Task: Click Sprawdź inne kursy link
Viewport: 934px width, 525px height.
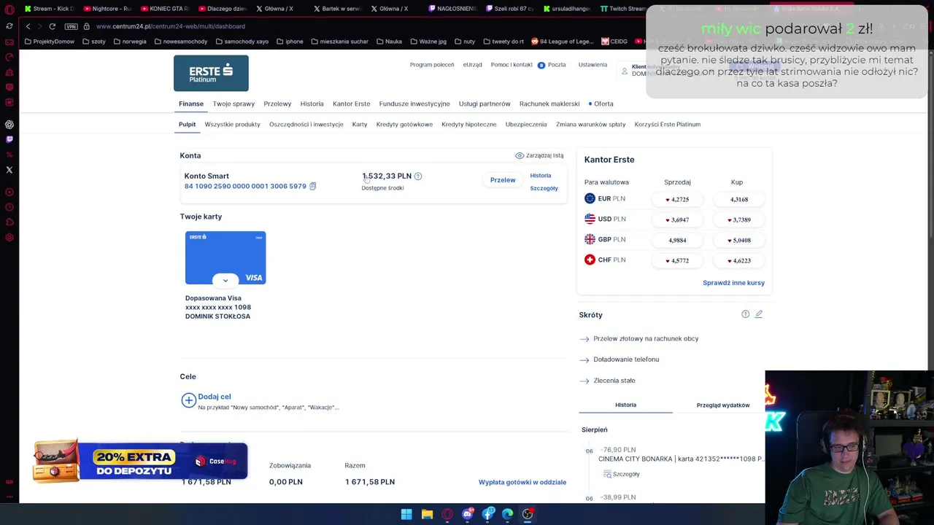Action: pyautogui.click(x=733, y=283)
